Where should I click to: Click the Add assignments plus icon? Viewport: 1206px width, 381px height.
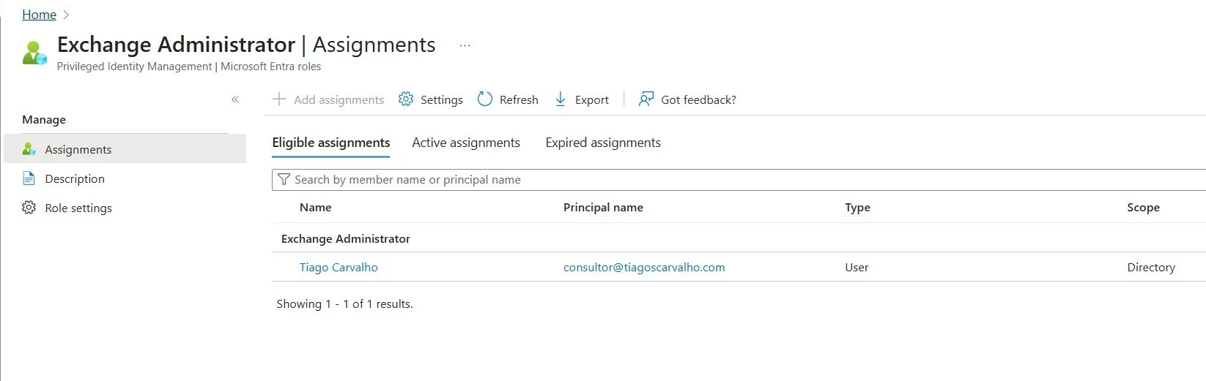279,99
